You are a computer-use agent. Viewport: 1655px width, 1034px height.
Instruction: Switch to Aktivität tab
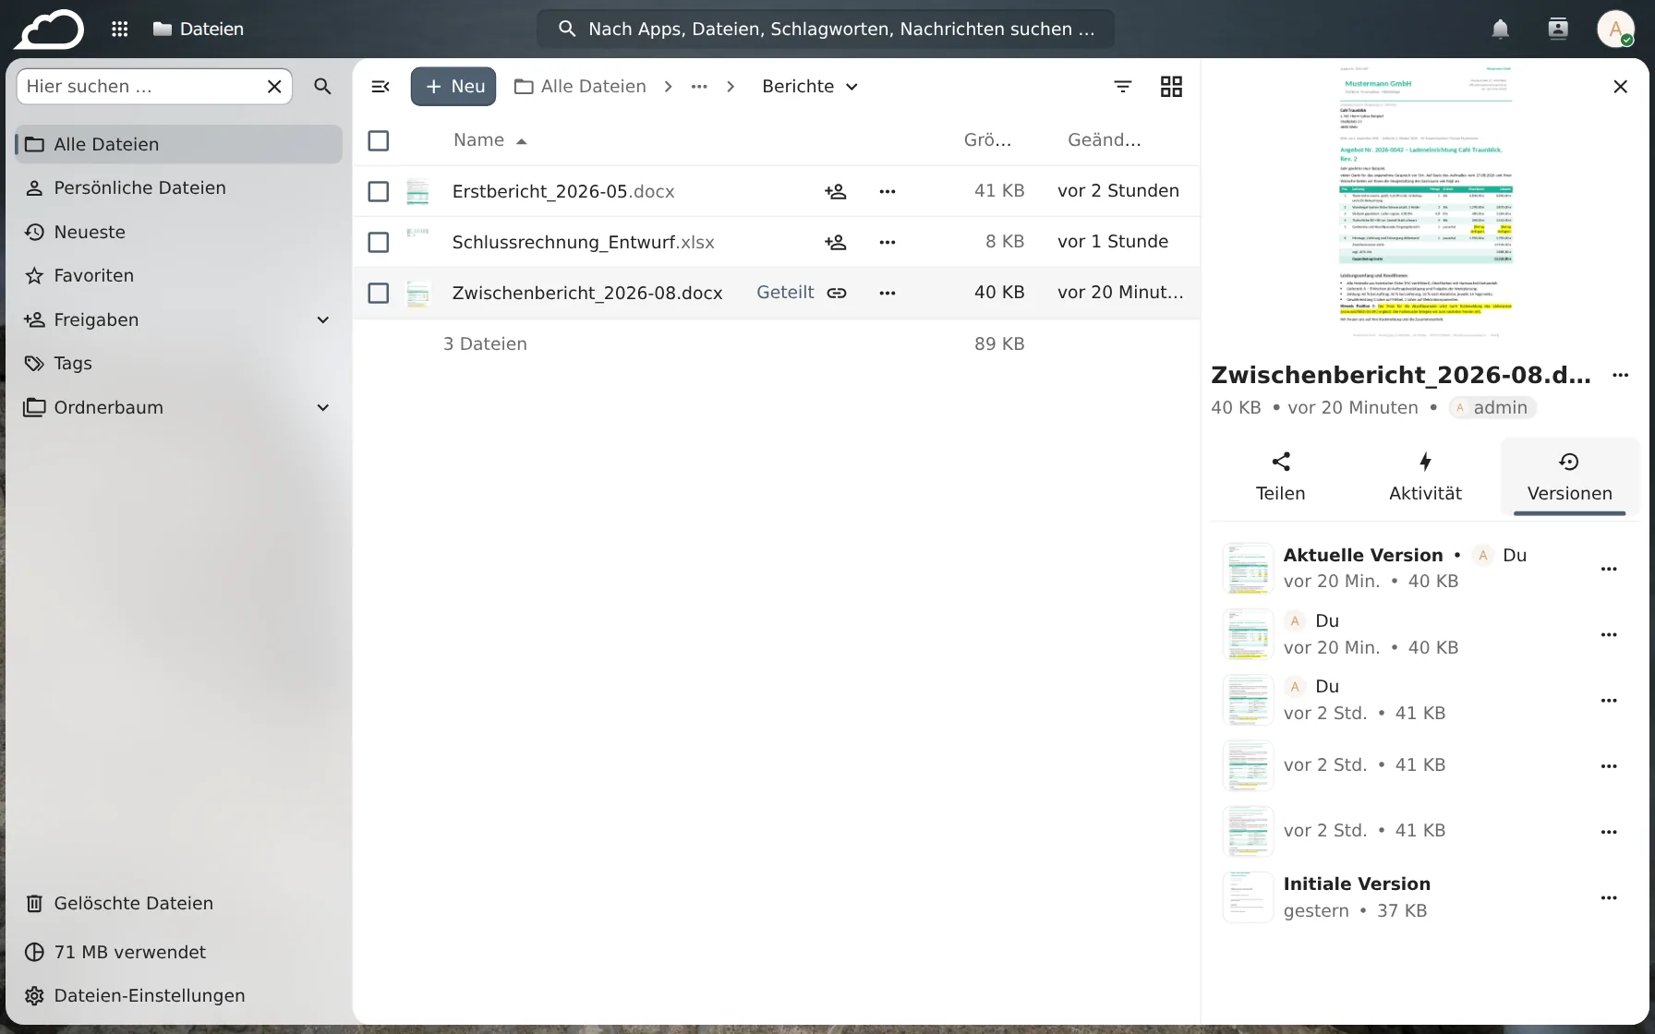1425,477
